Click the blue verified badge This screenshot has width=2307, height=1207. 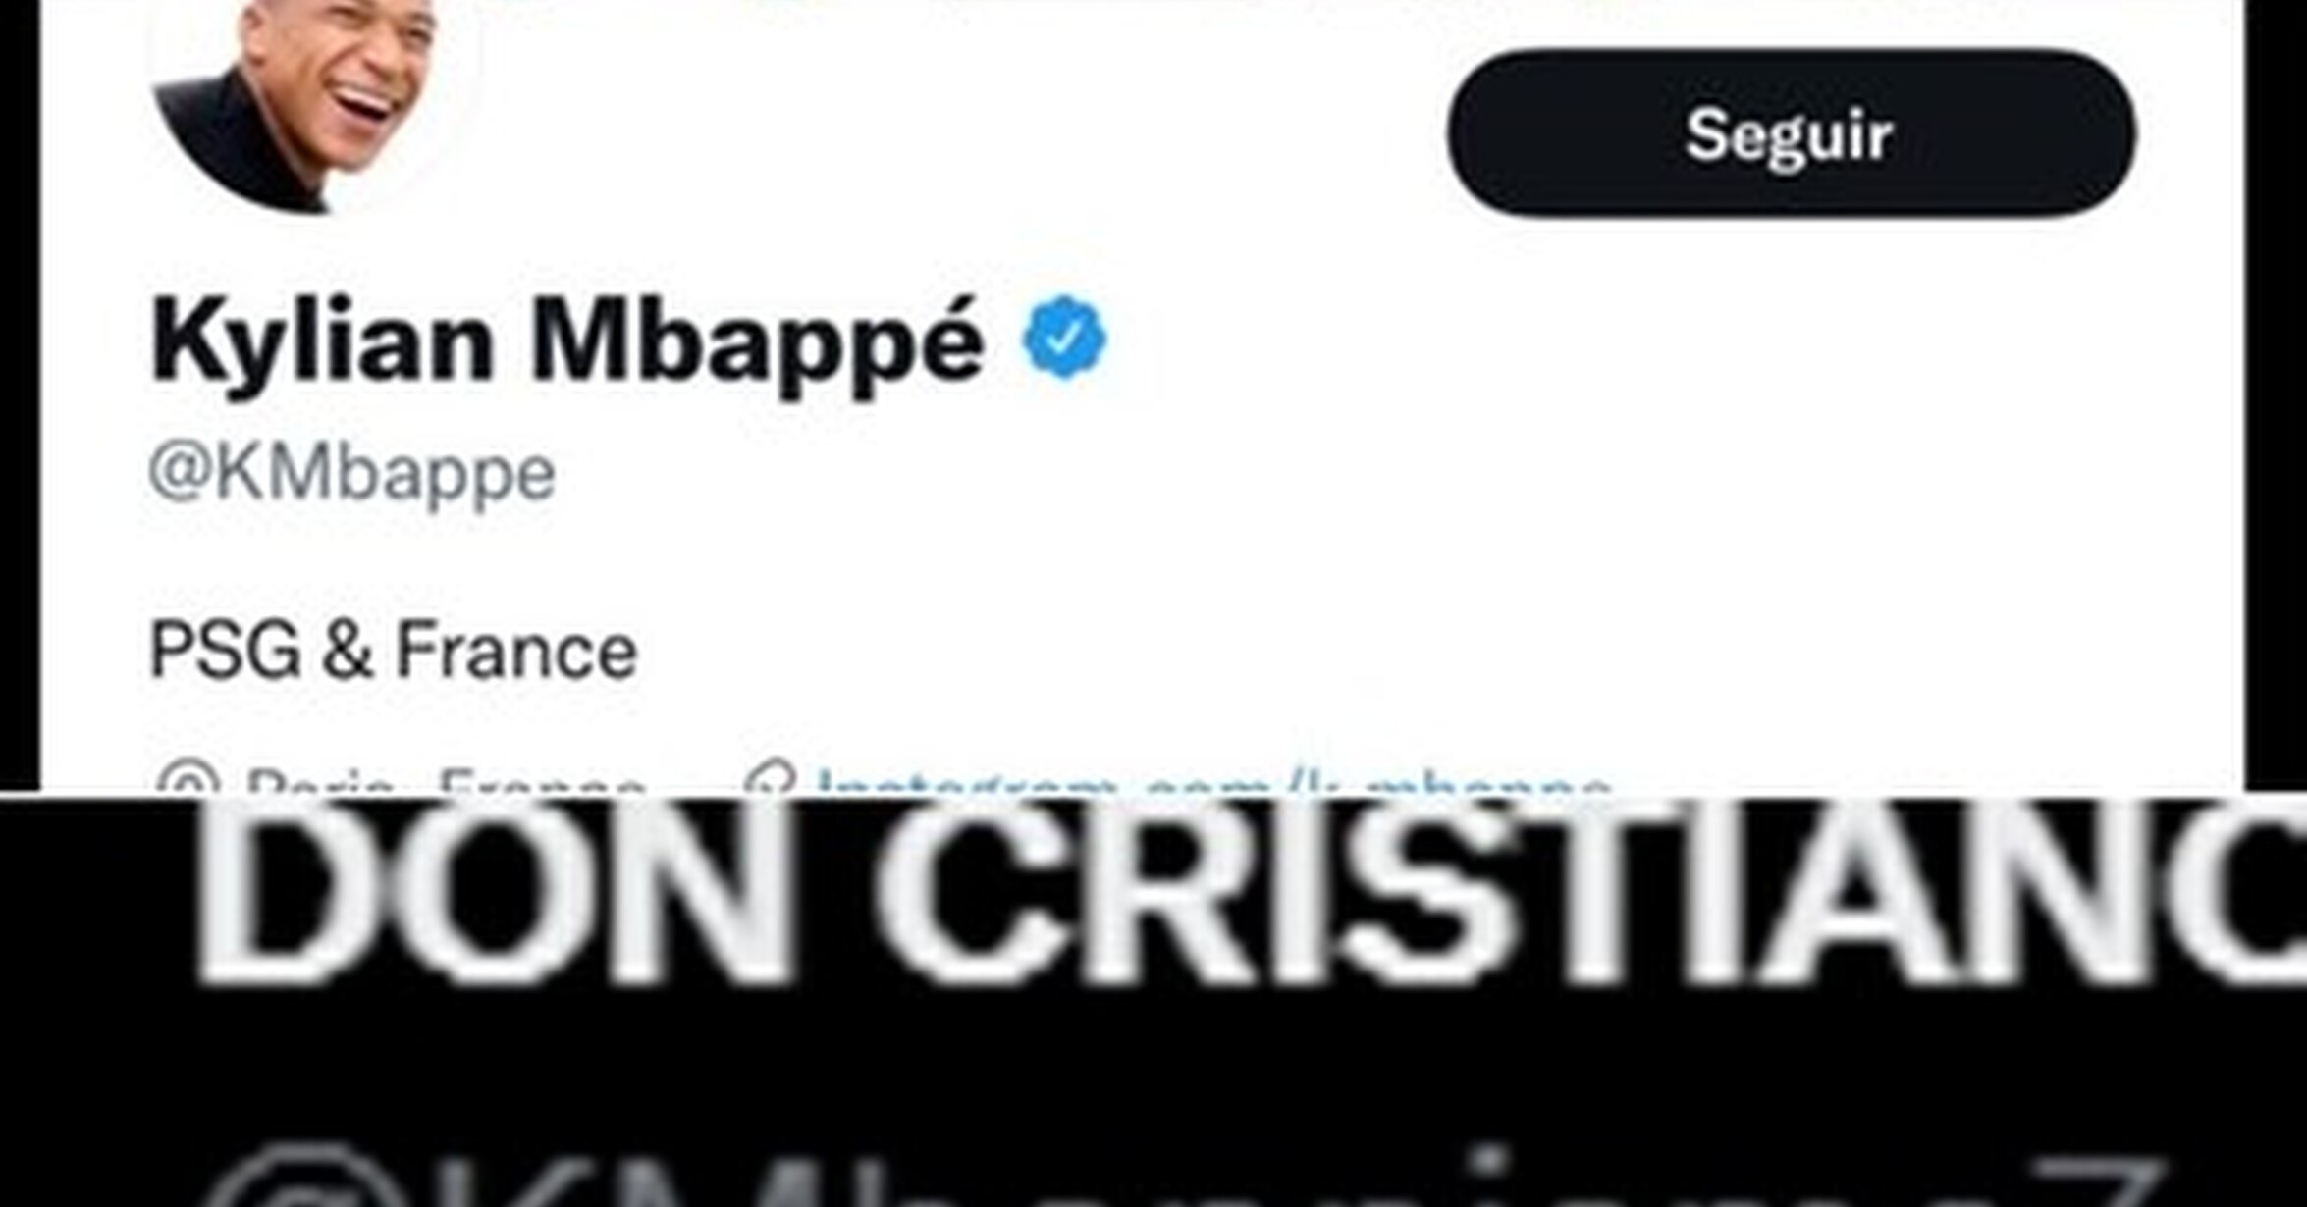coord(1065,338)
